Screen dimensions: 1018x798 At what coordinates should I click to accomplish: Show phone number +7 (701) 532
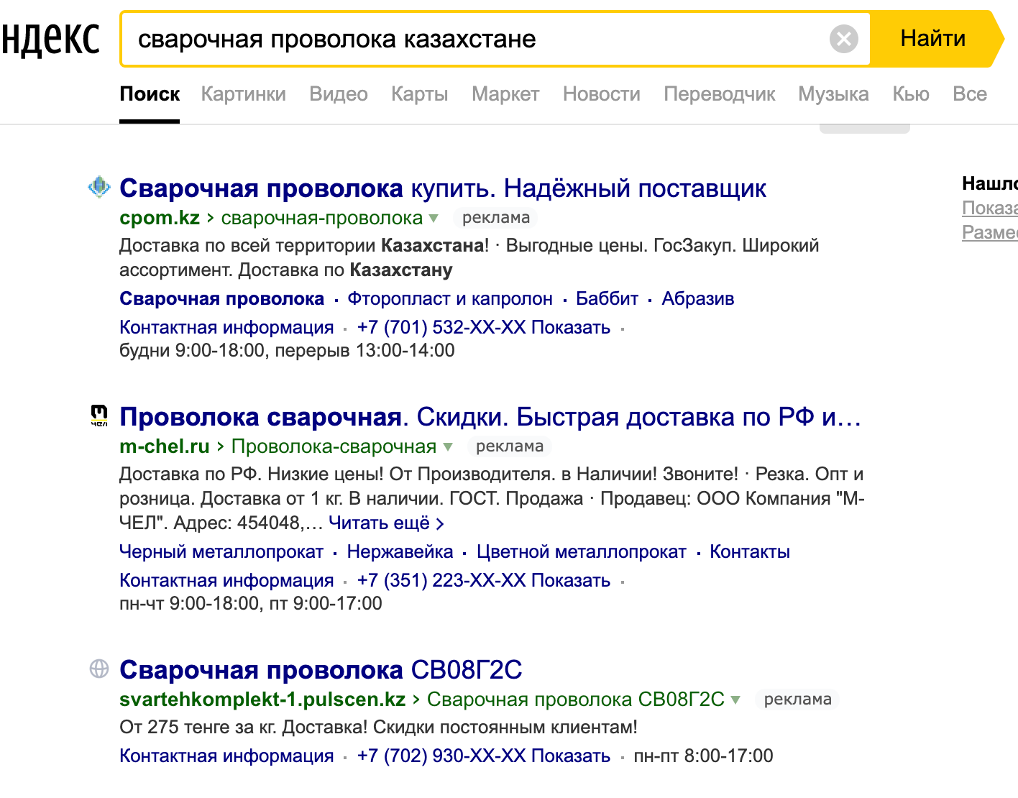click(483, 327)
